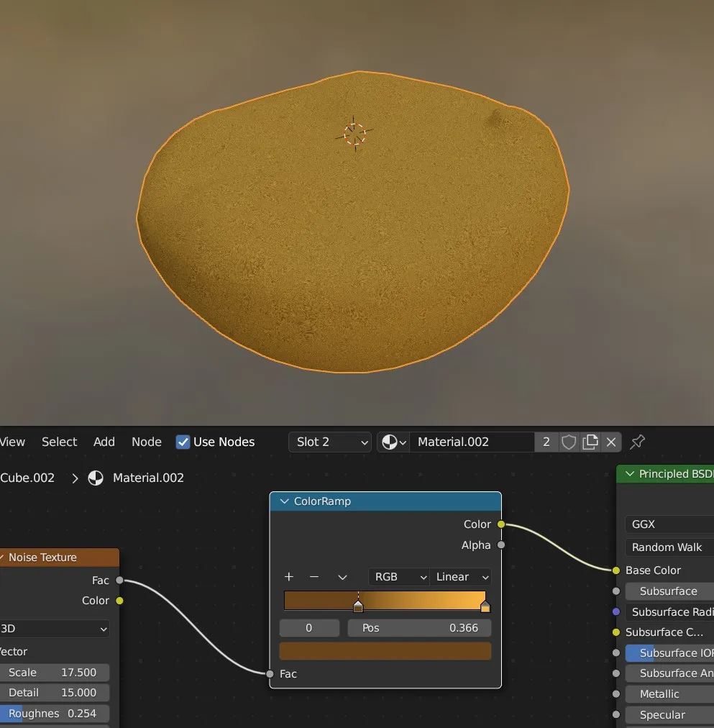
Task: Click the Noise Texture node header
Action: click(x=60, y=557)
